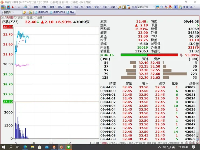The width and height of the screenshot is (200, 150).
Task: Click the 內外盤 green-red ratio bar
Action: 149,55
